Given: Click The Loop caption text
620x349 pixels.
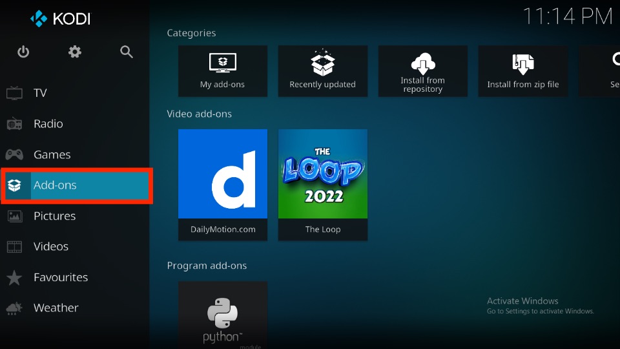Looking at the screenshot, I should click(x=323, y=229).
